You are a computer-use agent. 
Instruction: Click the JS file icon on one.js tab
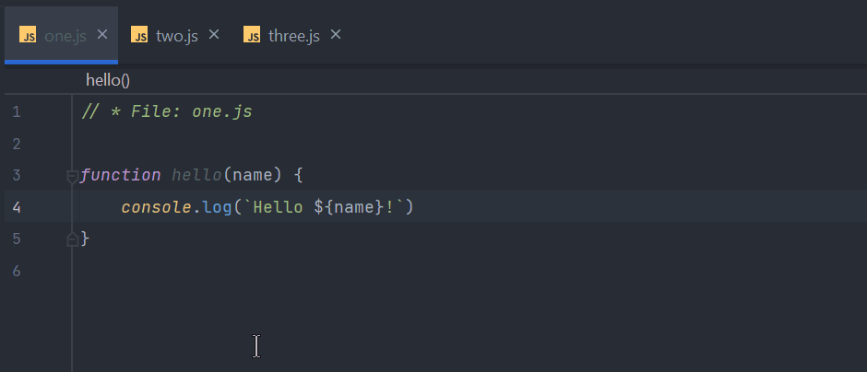[28, 35]
